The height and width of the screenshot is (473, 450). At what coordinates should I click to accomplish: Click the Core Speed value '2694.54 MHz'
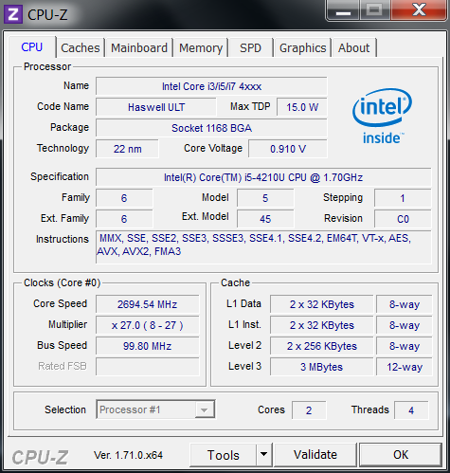(x=148, y=304)
